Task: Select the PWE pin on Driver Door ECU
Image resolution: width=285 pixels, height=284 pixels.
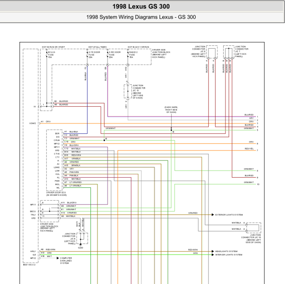Action: [57, 181]
